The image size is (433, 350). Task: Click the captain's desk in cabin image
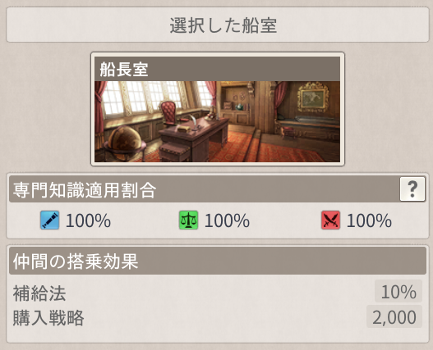pyautogui.click(x=193, y=136)
